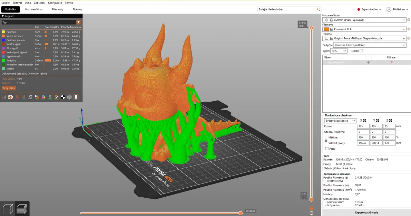Viewport: 411px width, 216px height.
Task: Toggle the one-layer lock on vertical slider
Action: click(311, 208)
